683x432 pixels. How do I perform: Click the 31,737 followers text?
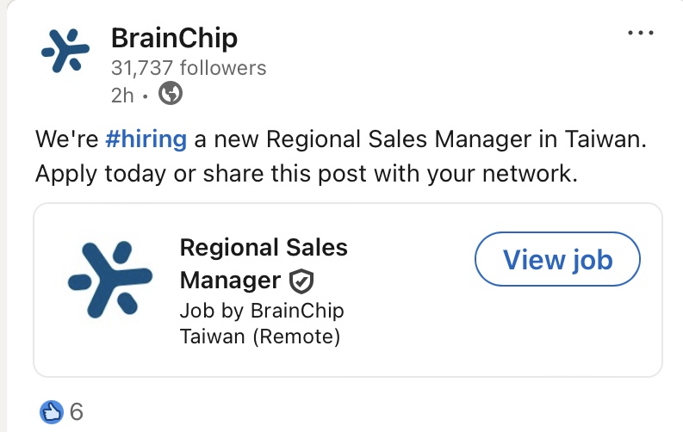point(189,68)
